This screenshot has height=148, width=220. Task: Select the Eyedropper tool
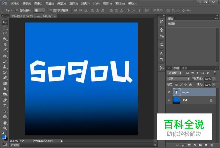pyautogui.click(x=5, y=50)
